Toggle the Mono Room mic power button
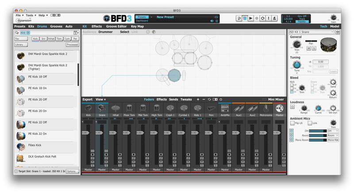 tap(292, 140)
